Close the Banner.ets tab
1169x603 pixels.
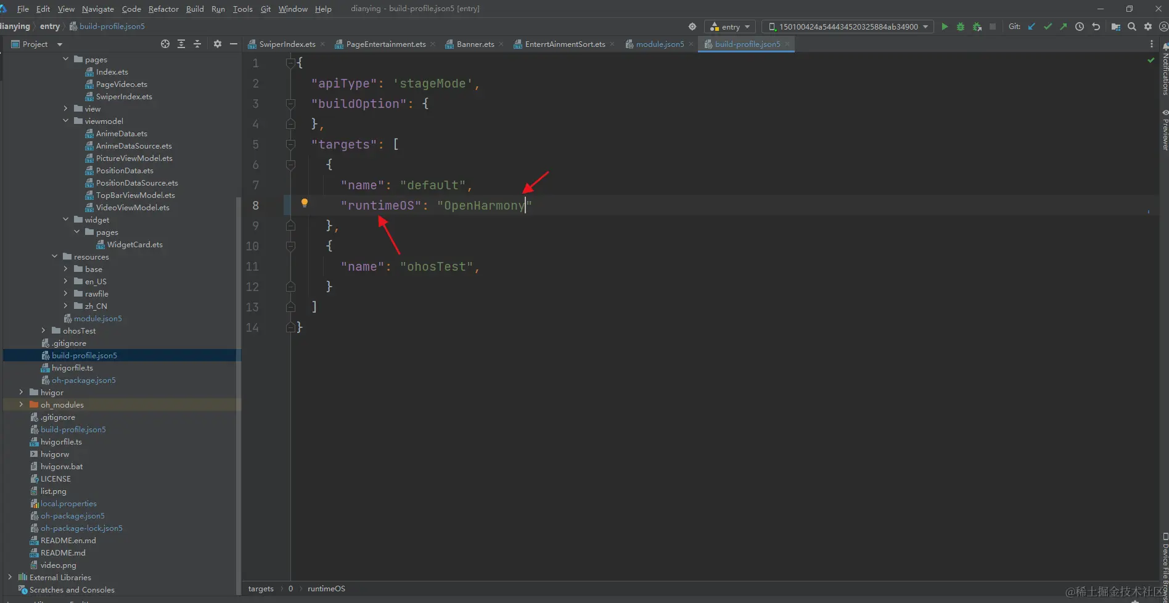coord(501,44)
